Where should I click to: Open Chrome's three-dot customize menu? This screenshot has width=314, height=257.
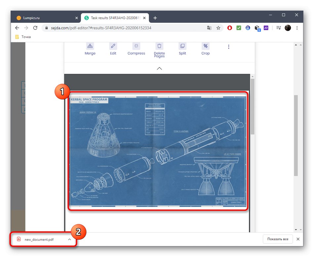[297, 28]
